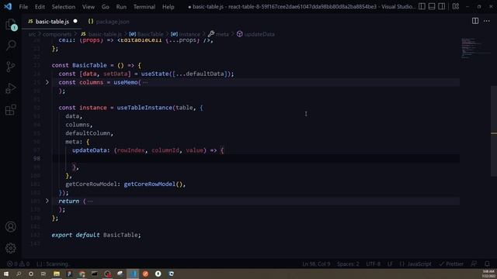Open the Manage gear icon
This screenshot has height=279, width=497.
(x=11, y=248)
